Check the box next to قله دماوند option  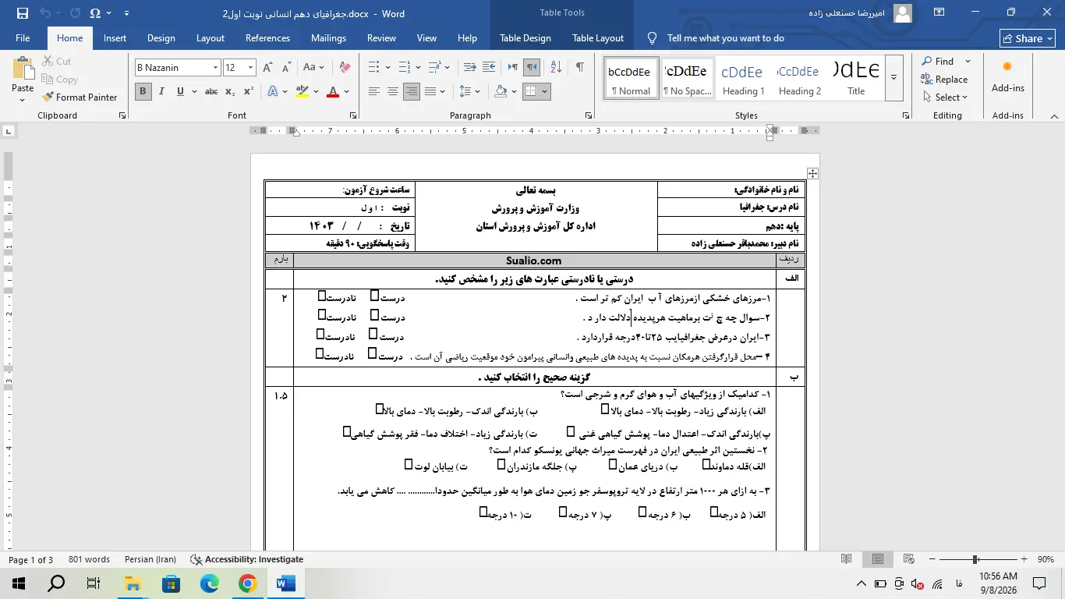pos(706,465)
